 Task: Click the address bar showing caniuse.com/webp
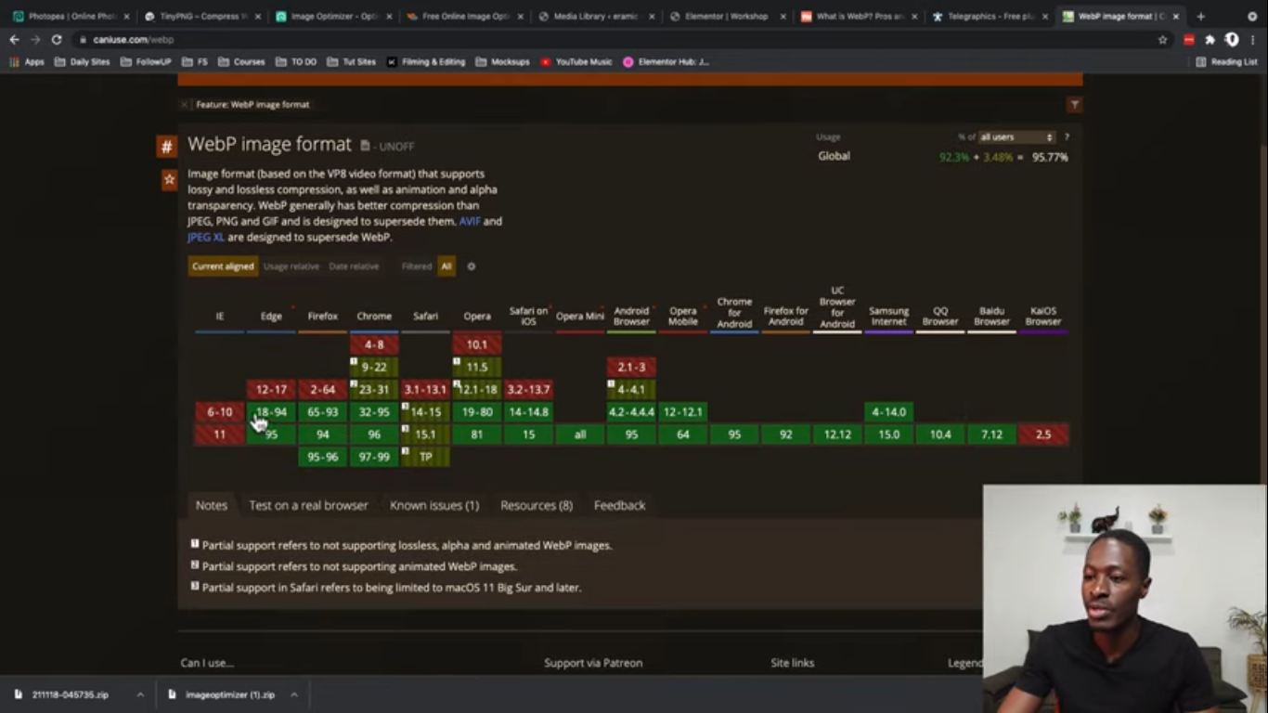tap(613, 40)
